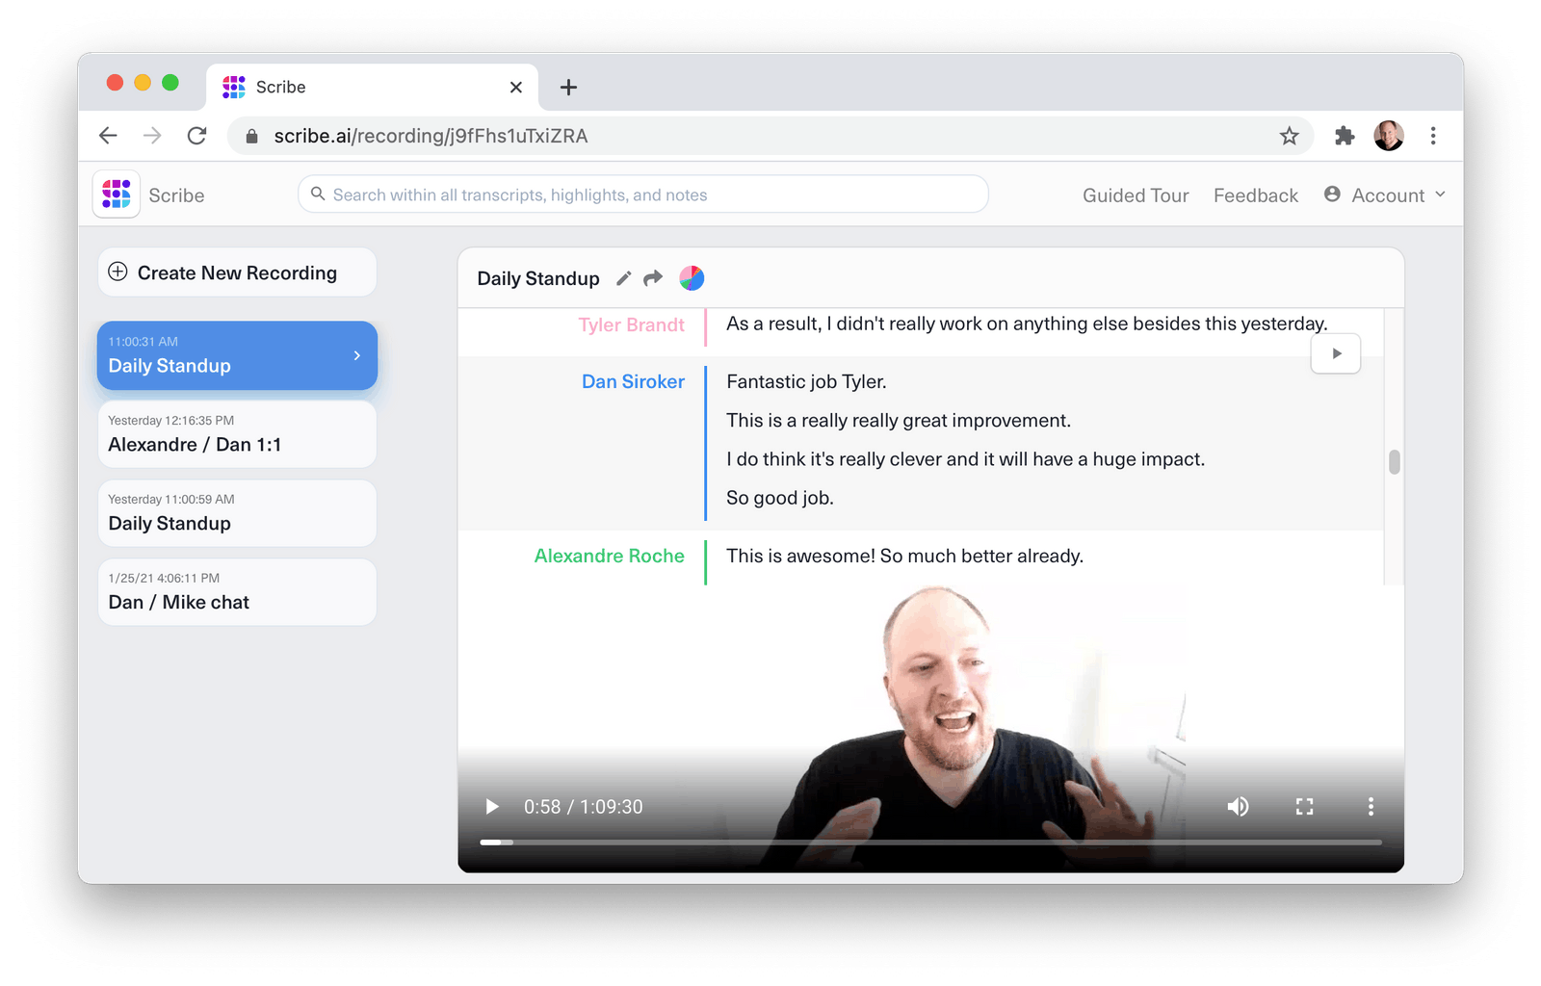Click the search magnifier icon
This screenshot has width=1541, height=986.
click(x=318, y=194)
